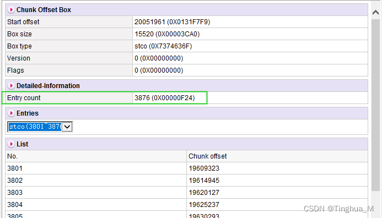The height and width of the screenshot is (218, 382).
Task: Select the Entry count label
Action: 24,98
